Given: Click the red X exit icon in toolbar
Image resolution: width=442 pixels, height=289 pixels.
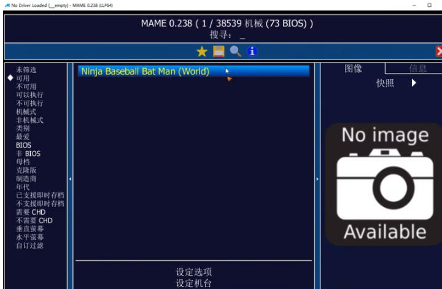Looking at the screenshot, I should point(438,52).
